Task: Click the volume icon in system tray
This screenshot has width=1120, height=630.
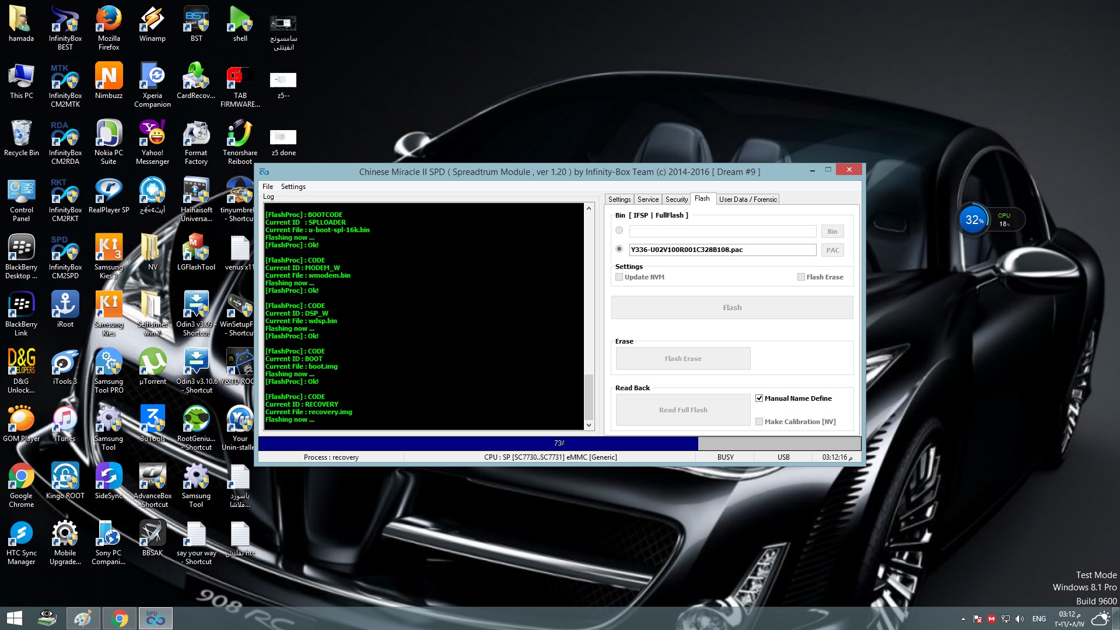Action: click(x=1019, y=619)
